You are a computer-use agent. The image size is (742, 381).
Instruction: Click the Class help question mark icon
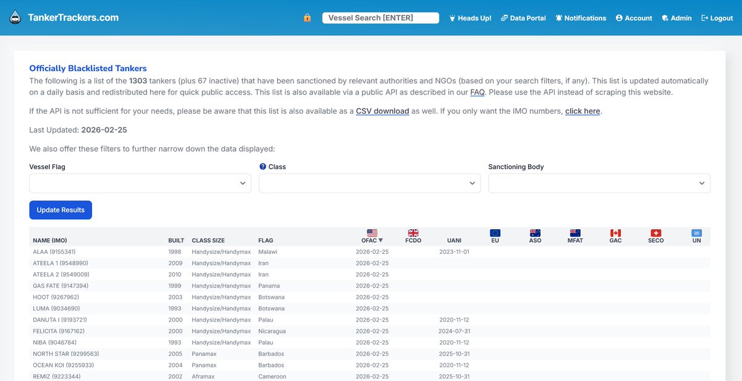click(262, 167)
